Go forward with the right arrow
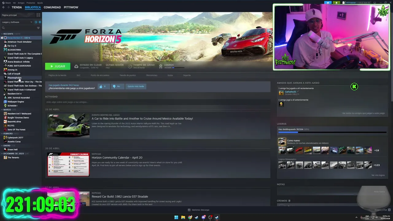The height and width of the screenshot is (221, 393). [x=8, y=7]
